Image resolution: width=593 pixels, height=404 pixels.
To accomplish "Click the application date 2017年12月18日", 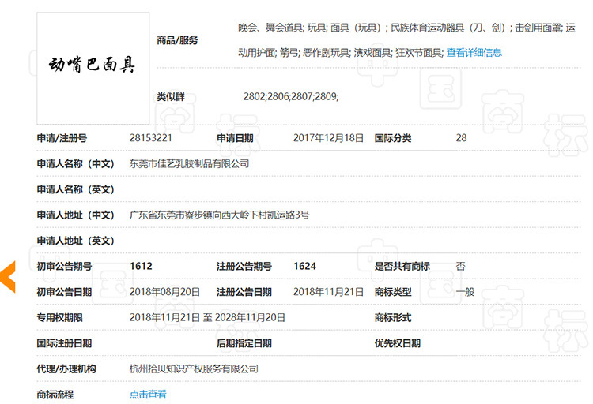I will click(x=328, y=138).
